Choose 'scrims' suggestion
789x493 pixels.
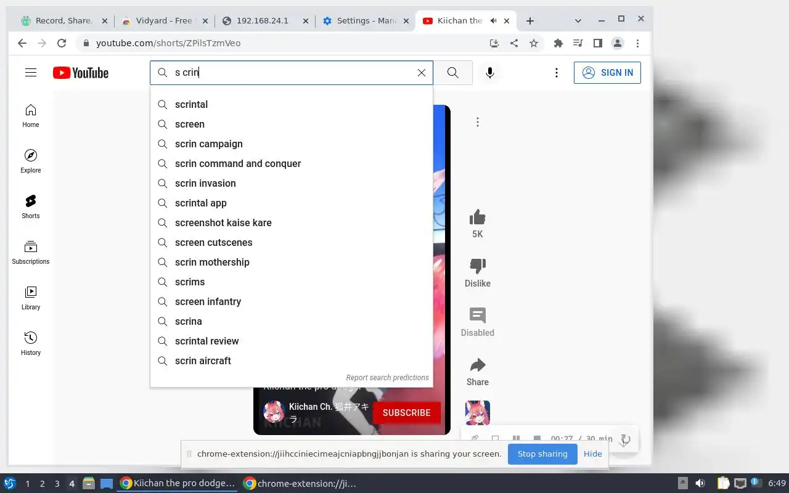click(x=292, y=282)
